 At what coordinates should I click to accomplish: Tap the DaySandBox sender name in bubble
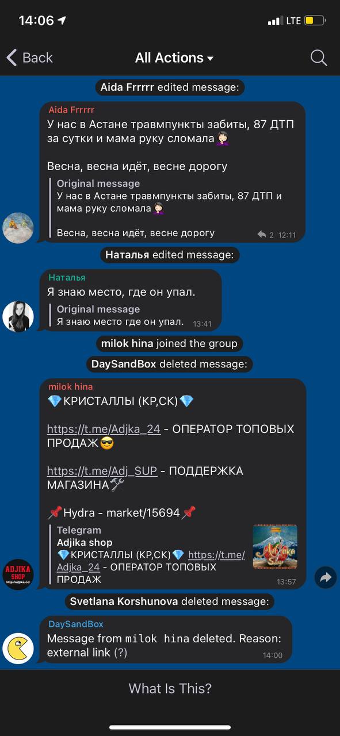click(76, 624)
